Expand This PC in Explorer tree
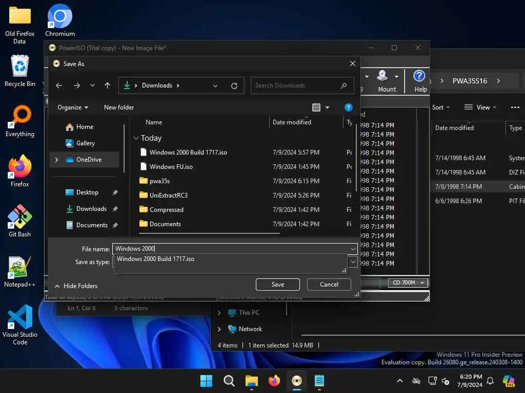Image resolution: width=525 pixels, height=393 pixels. tap(219, 313)
